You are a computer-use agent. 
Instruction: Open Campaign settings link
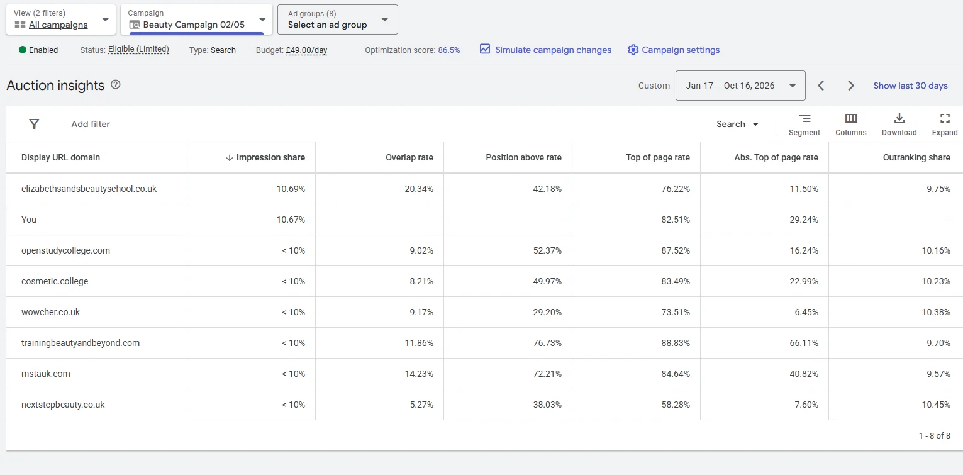click(681, 50)
